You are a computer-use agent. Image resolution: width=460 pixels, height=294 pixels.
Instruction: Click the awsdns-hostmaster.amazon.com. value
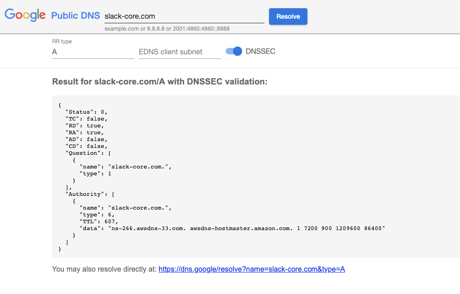click(x=241, y=228)
